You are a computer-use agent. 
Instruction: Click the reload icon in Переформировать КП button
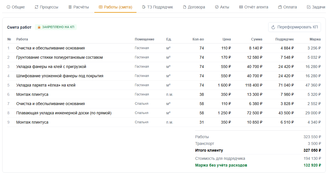[x=273, y=28]
